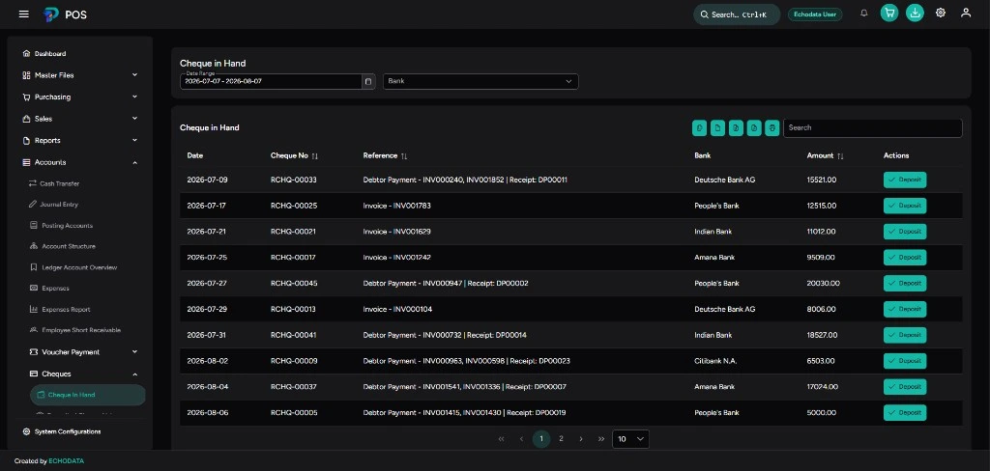Deposit cheque RCHQ-00009
This screenshot has height=471, width=990.
[905, 361]
